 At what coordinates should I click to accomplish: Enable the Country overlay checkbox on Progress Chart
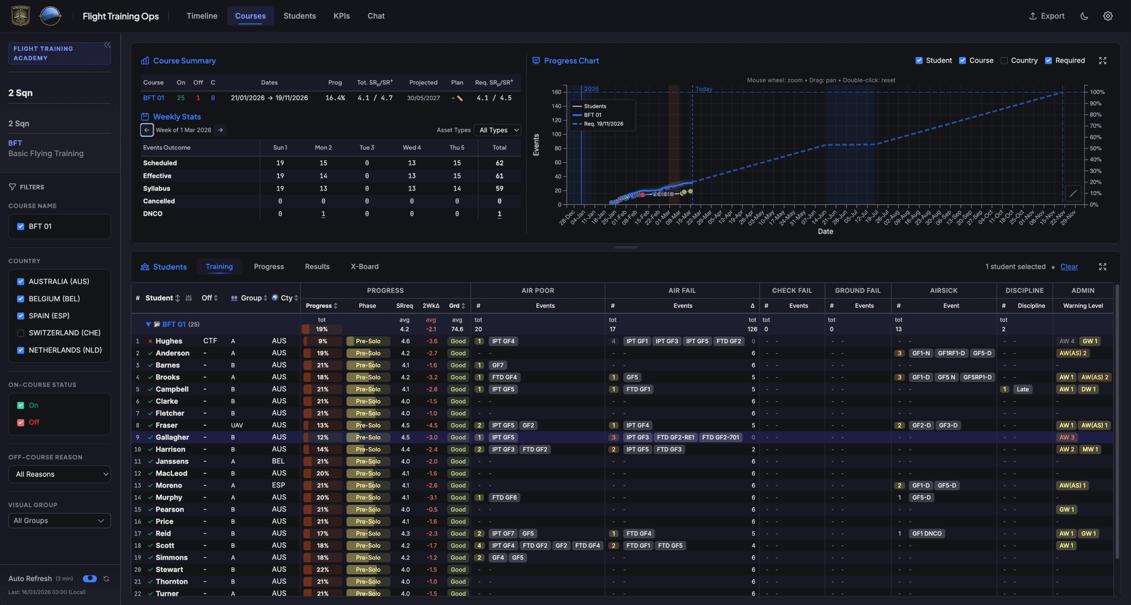click(1004, 60)
